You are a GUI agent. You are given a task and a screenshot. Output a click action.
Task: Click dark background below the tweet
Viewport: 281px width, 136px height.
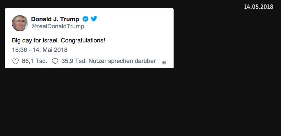point(135,104)
